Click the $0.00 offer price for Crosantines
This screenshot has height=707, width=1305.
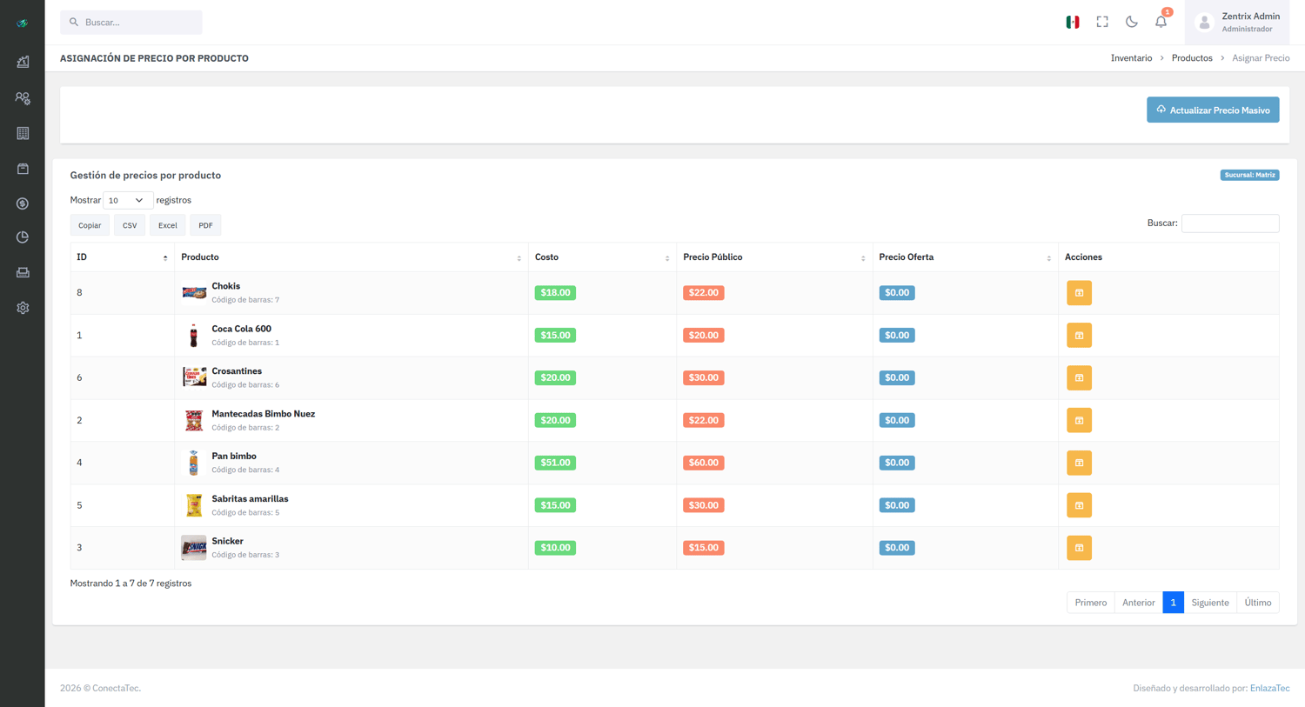coord(897,378)
